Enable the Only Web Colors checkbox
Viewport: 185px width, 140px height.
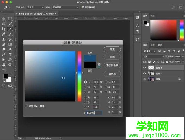(x=26, y=106)
